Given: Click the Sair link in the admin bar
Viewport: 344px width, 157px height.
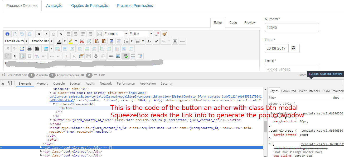Looking at the screenshot, I should click(x=102, y=75).
